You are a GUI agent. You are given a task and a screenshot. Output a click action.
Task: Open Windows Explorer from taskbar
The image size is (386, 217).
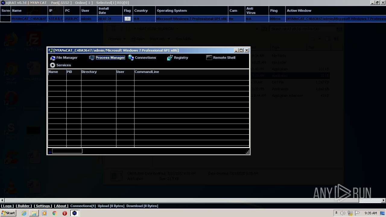(34, 213)
